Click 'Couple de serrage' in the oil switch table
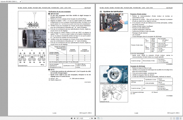The height and width of the screenshot is (120, 183). pos(136,61)
